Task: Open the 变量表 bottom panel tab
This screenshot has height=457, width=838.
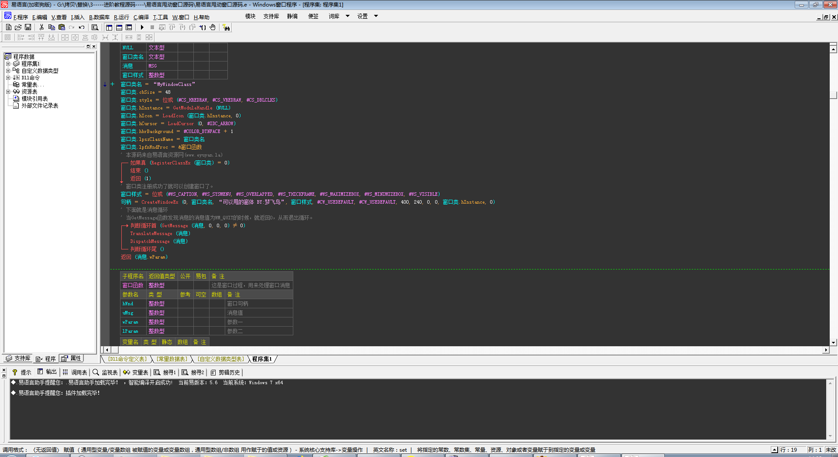Action: click(136, 372)
